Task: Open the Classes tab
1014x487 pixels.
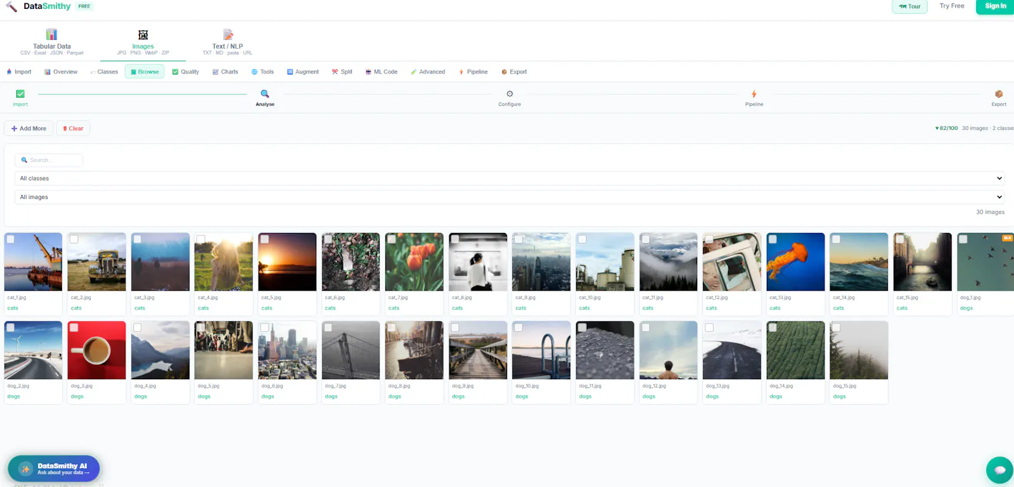Action: pyautogui.click(x=105, y=72)
